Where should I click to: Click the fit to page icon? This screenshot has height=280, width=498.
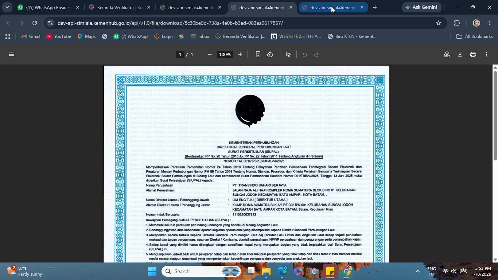pos(258,54)
